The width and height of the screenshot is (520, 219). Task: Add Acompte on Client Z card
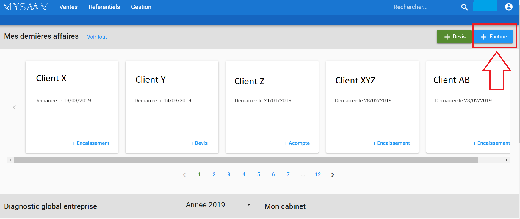pyautogui.click(x=297, y=143)
